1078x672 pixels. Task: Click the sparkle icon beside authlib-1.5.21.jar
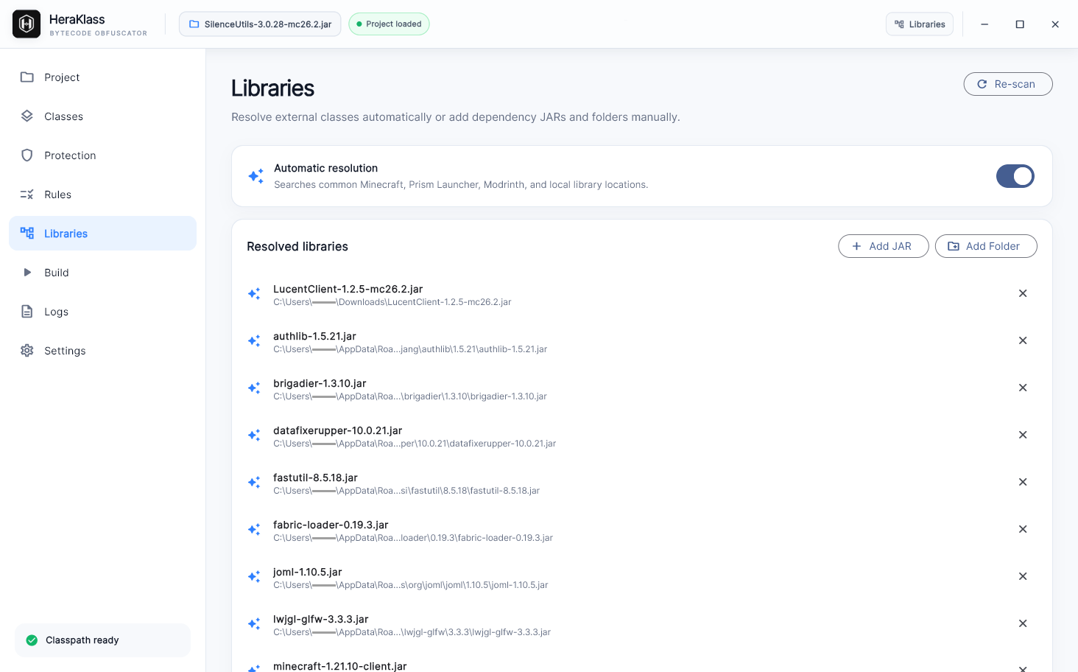point(254,340)
